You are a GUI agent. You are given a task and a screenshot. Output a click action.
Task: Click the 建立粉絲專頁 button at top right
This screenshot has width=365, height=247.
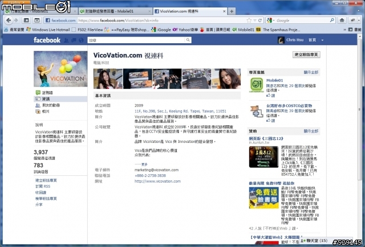coord(306,55)
